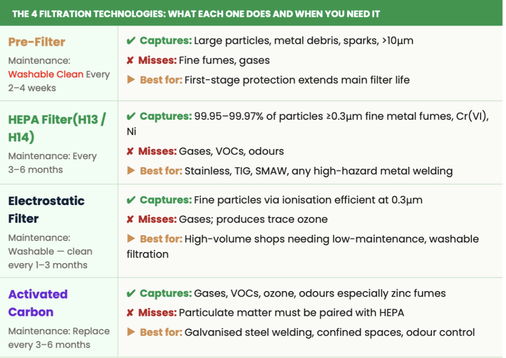This screenshot has height=358, width=506.
Task: Click 'Maintenance: Replace every 3–6 months' text
Action: (x=59, y=338)
